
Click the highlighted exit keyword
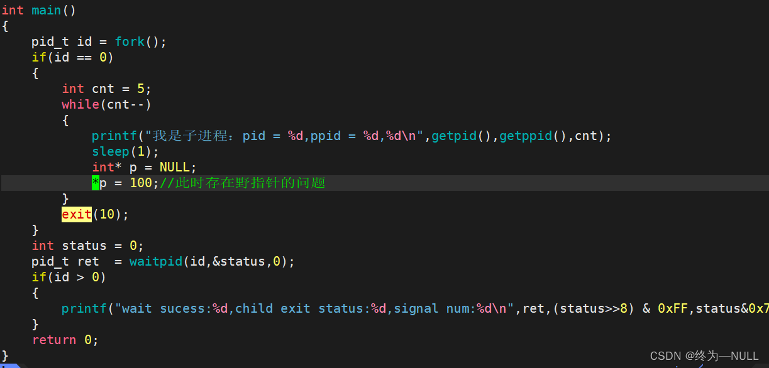tap(77, 214)
